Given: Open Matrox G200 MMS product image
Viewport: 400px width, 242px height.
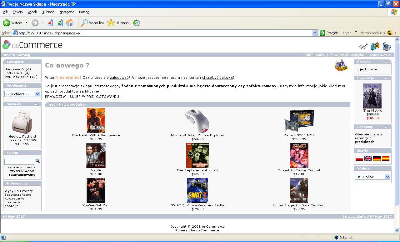Looking at the screenshot, I should point(299,121).
